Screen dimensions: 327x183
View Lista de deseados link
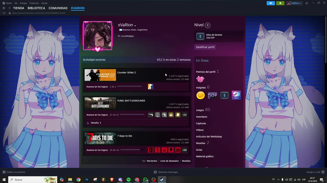pyautogui.click(x=169, y=161)
